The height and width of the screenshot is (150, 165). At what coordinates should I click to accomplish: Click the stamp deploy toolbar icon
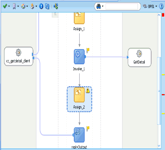tap(32, 6)
